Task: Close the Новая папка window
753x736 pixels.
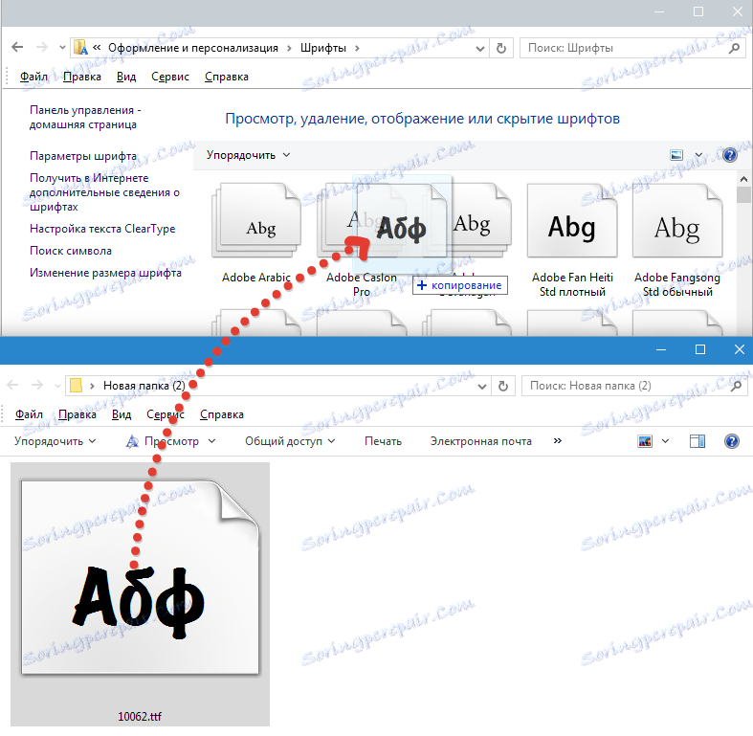Action: 739,349
